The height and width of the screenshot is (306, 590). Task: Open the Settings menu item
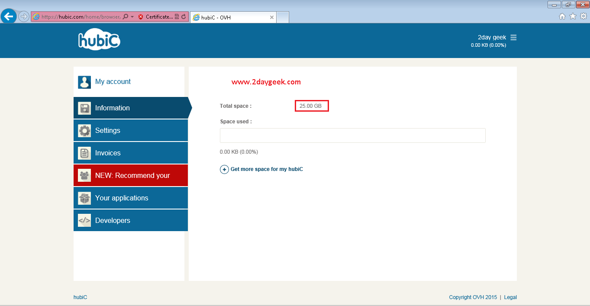[x=131, y=130]
